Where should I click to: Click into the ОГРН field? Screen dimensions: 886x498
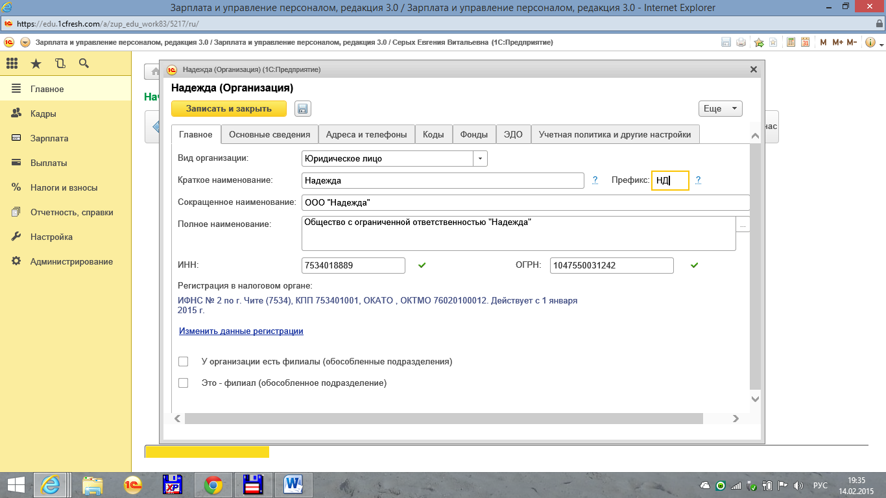(612, 265)
